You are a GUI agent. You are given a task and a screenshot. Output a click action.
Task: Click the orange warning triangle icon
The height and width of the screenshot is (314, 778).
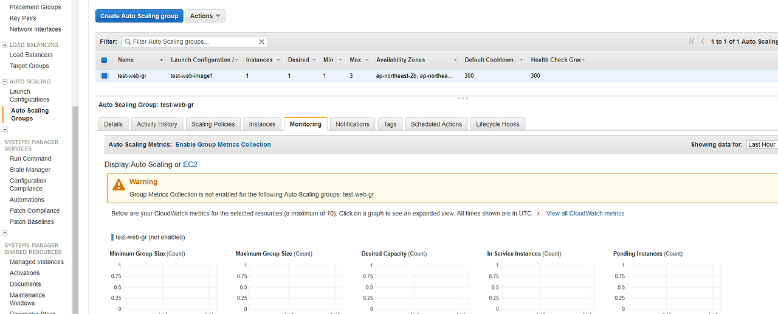pyautogui.click(x=119, y=185)
